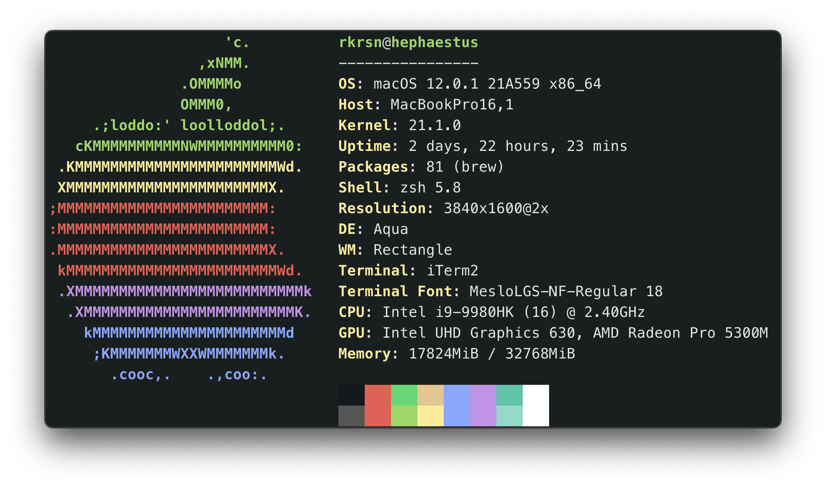The height and width of the screenshot is (487, 826).
Task: Click the rkrsn@hephaestus username header
Action: [408, 42]
